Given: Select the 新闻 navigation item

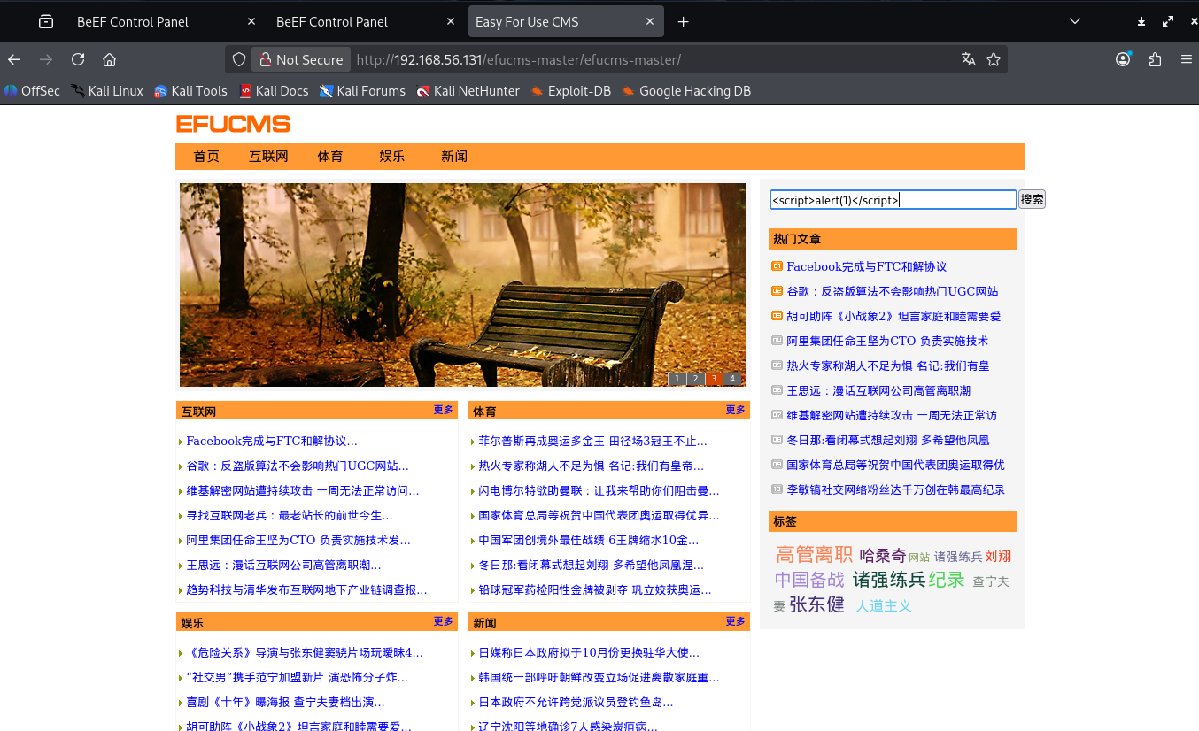Looking at the screenshot, I should 454,157.
